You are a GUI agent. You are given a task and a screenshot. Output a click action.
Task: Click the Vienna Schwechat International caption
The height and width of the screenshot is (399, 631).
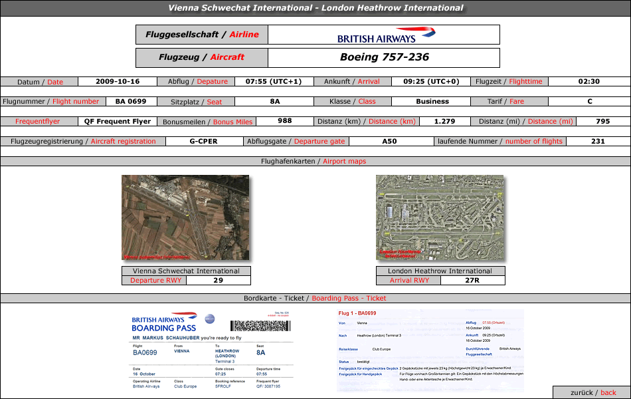tap(187, 271)
